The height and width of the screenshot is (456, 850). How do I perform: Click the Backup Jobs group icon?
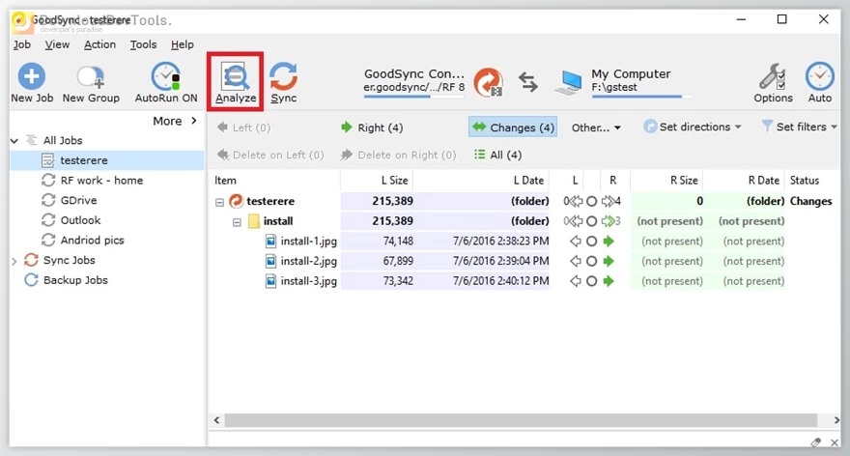click(32, 280)
